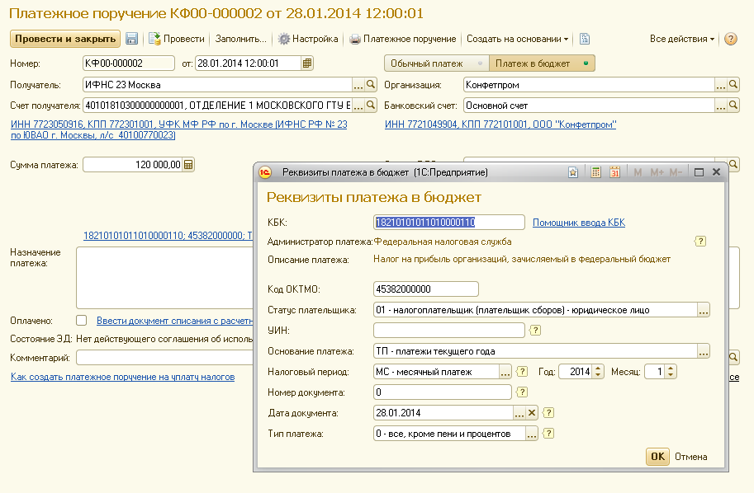Viewport: 754px width, 493px height.
Task: Select Обычный платеж mode
Action: (x=437, y=63)
